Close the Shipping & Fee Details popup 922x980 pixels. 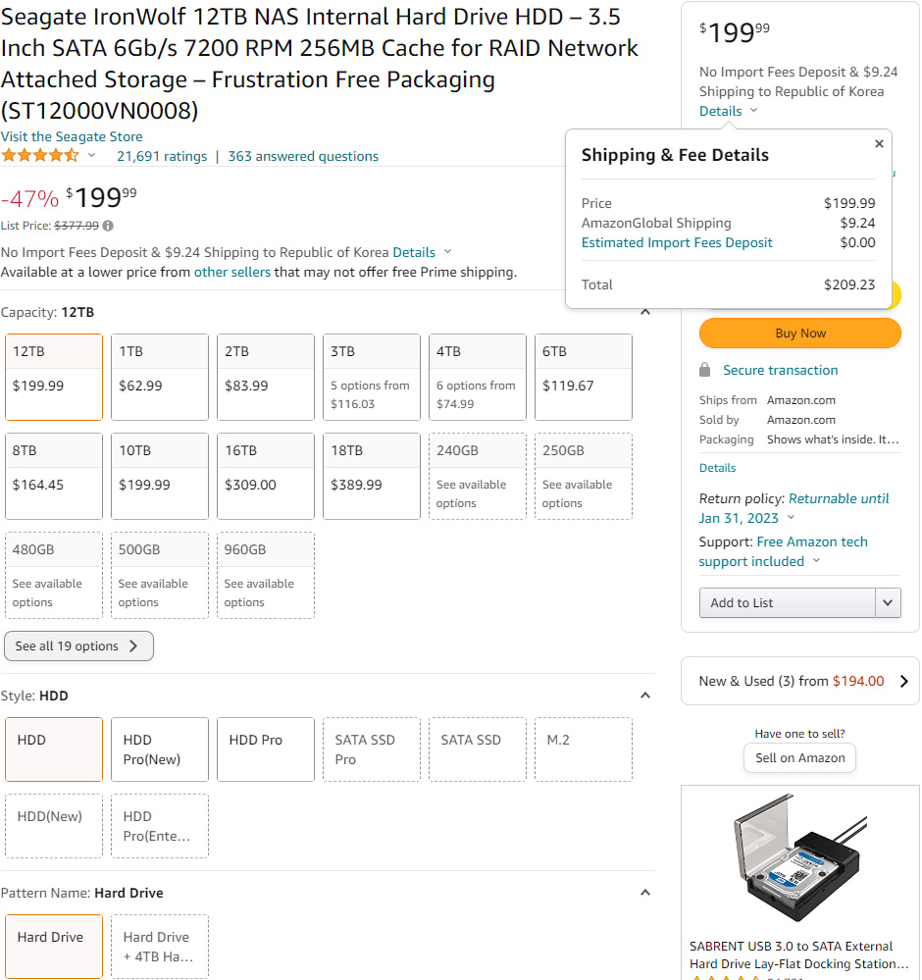[x=879, y=144]
